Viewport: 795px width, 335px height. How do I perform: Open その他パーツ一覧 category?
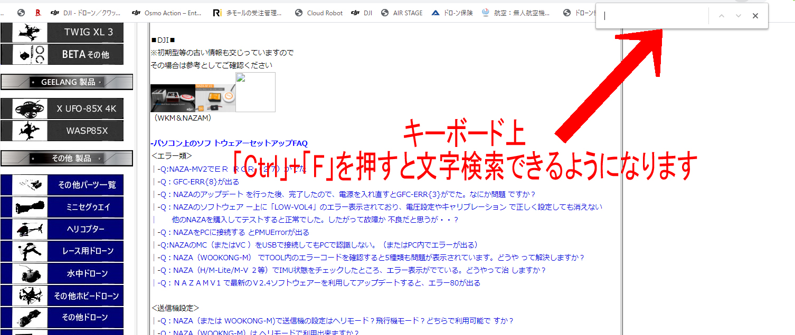(62, 185)
